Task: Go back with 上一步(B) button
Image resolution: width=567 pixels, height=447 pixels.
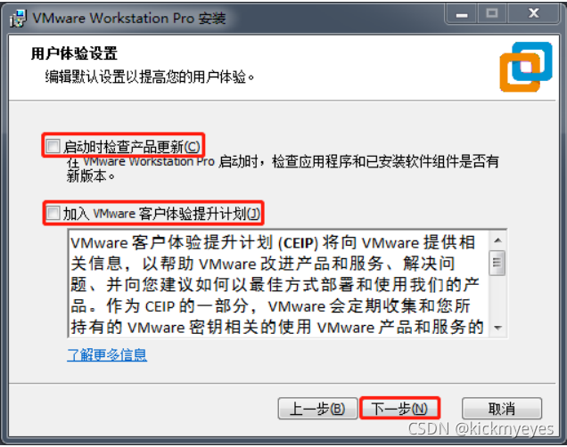Action: click(x=317, y=409)
